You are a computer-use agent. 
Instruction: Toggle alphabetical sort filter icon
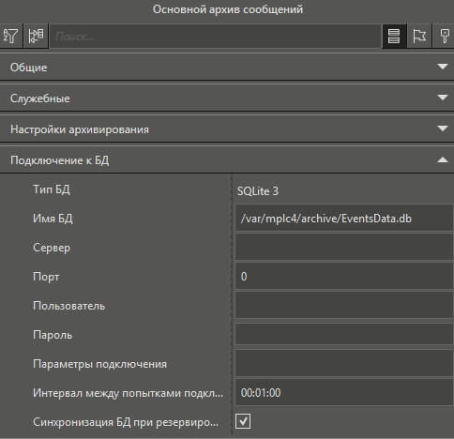point(11,36)
